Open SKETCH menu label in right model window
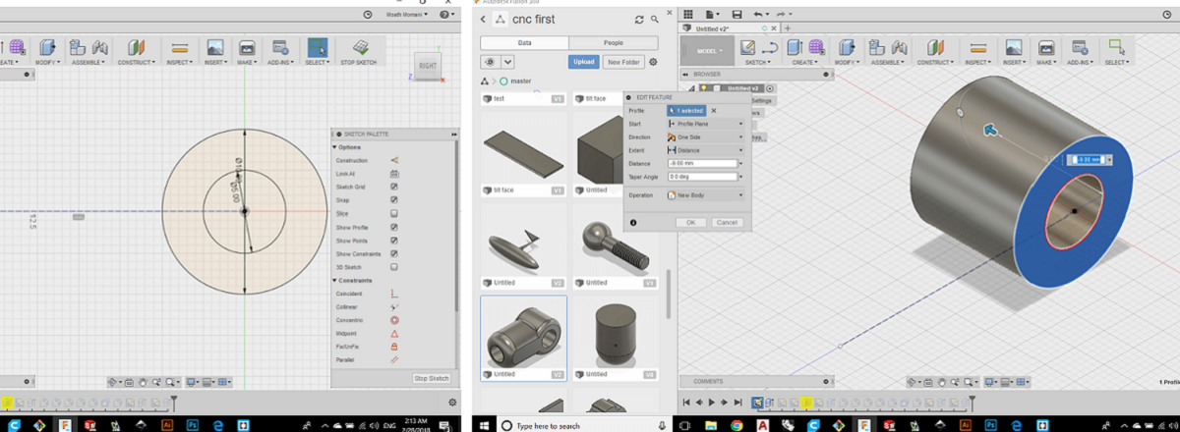 click(760, 62)
